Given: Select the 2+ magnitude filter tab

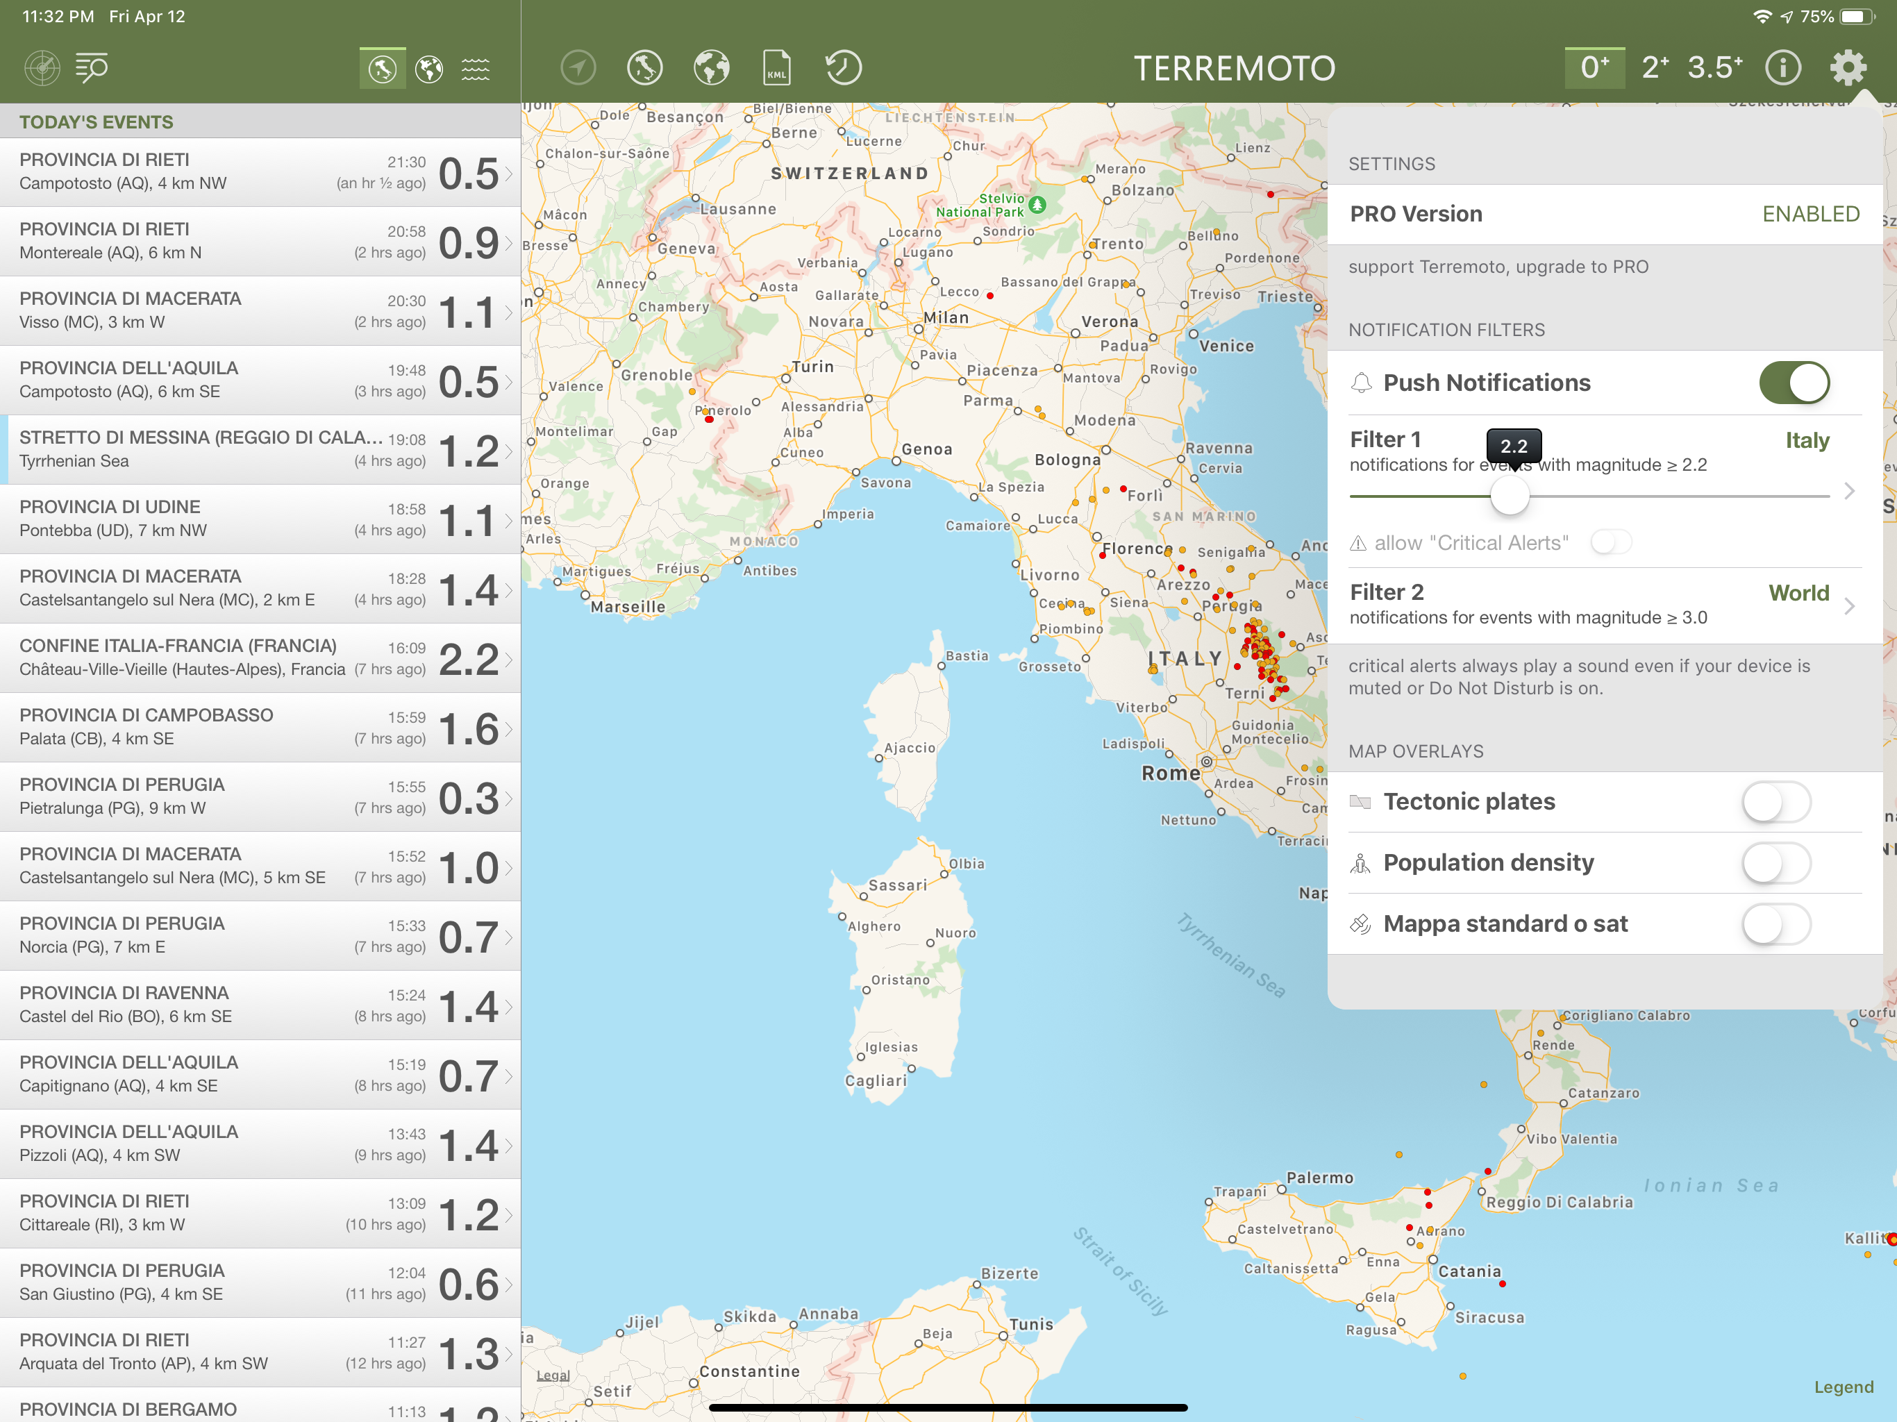Looking at the screenshot, I should pos(1655,68).
